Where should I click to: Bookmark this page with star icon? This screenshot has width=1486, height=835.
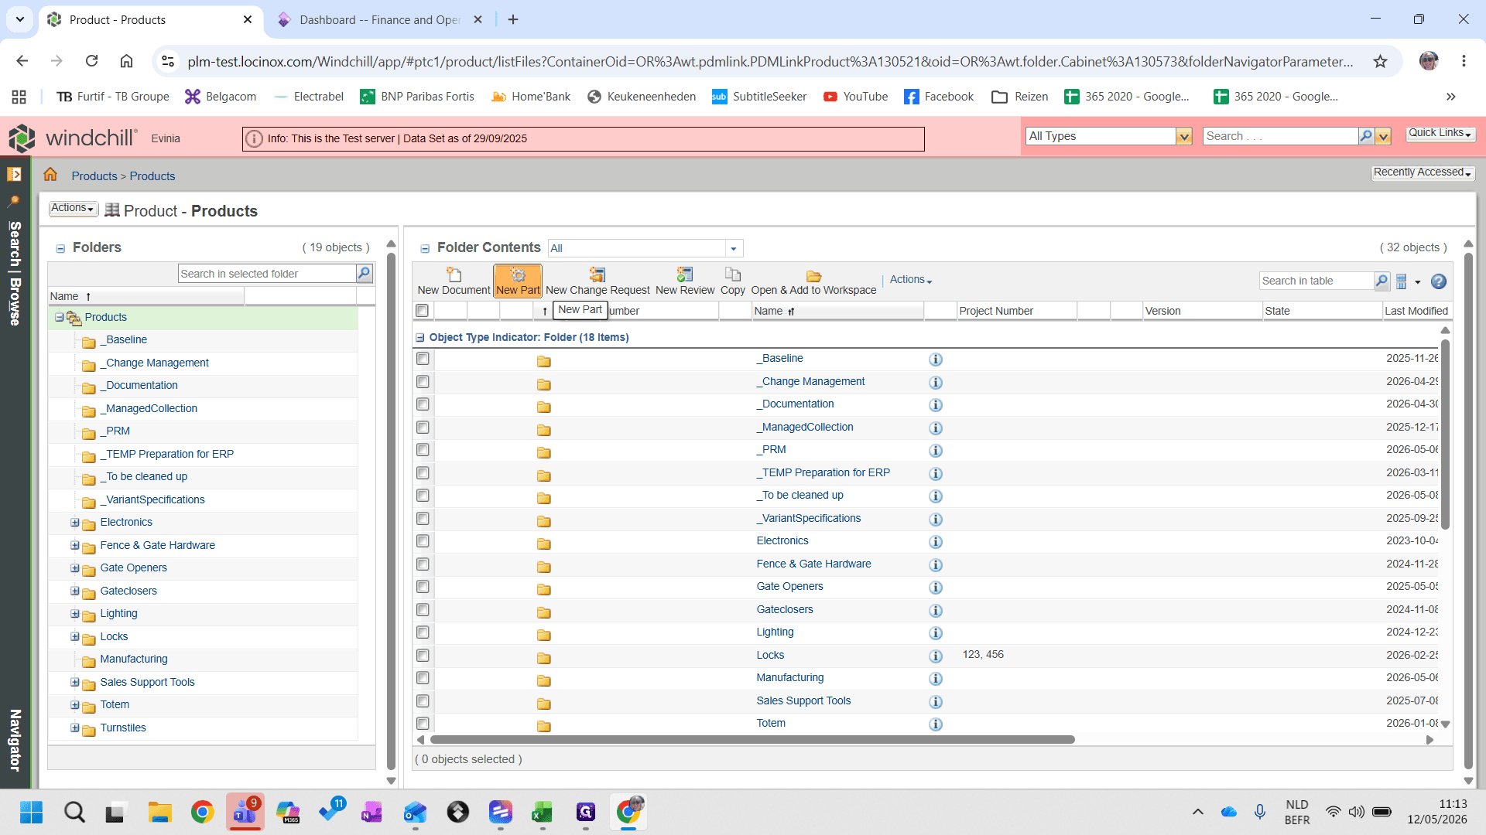pos(1380,61)
